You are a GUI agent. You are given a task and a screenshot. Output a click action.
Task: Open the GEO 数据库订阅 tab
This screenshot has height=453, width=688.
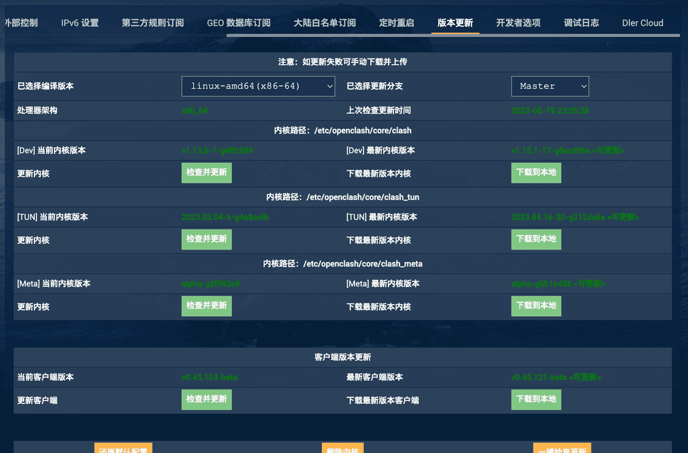coord(239,23)
